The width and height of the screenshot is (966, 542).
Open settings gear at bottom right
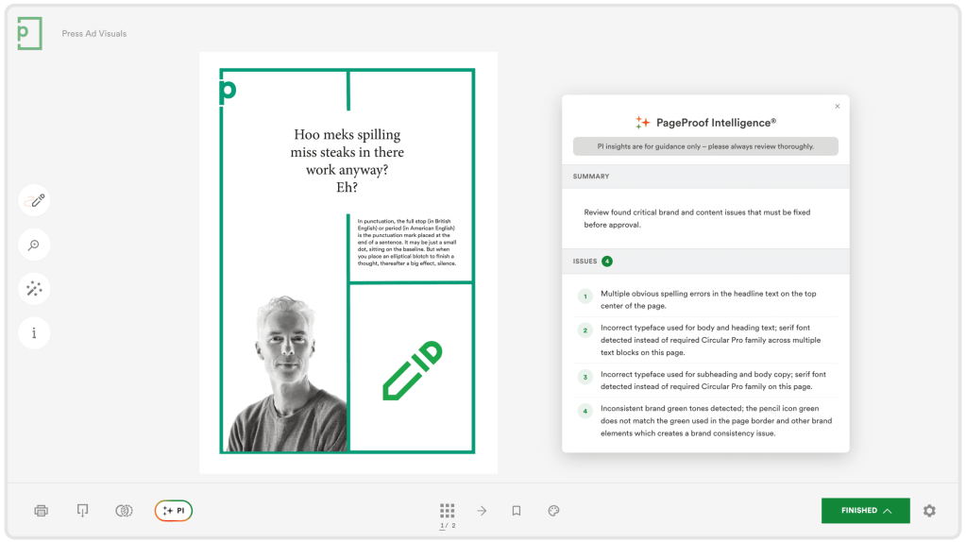tap(930, 511)
